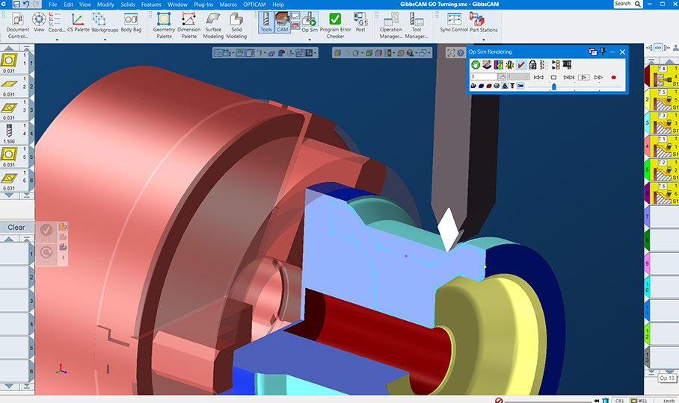
Task: Open the Plug-Ins menu
Action: 203,4
